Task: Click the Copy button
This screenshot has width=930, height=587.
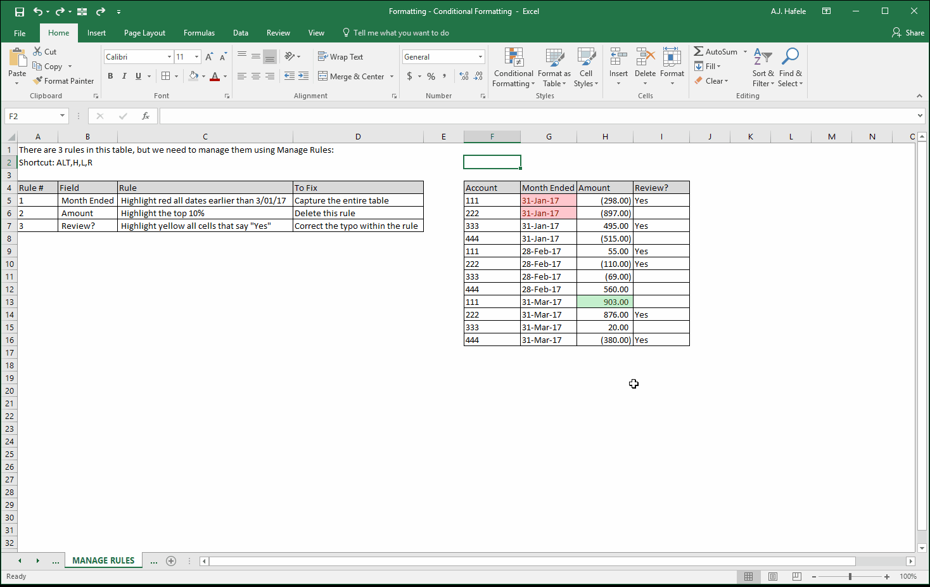Action: point(49,66)
